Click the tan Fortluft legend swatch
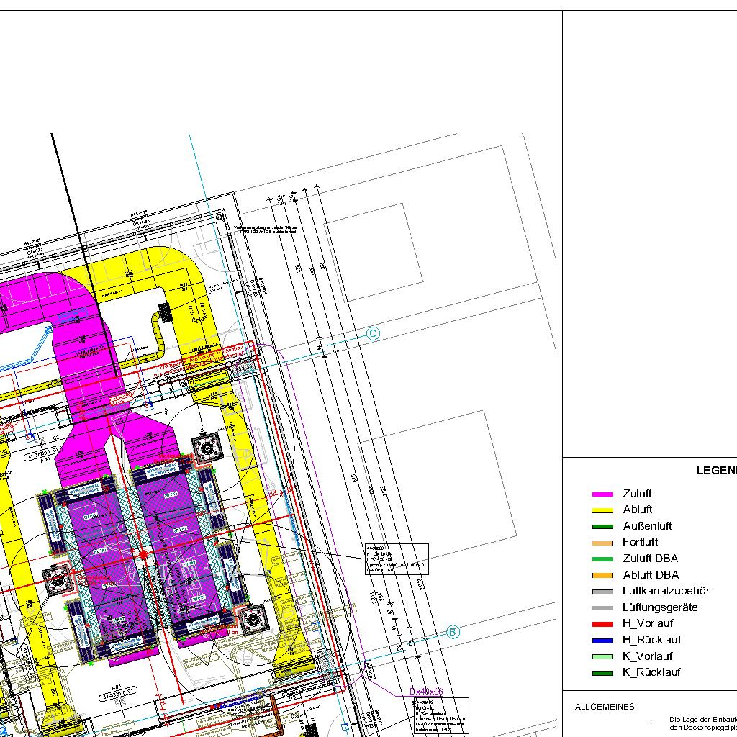The image size is (737, 737). click(602, 543)
